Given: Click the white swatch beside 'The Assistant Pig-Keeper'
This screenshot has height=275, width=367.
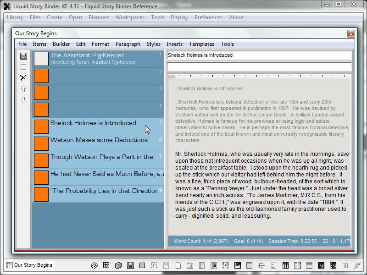Looking at the screenshot, I should 41,58.
